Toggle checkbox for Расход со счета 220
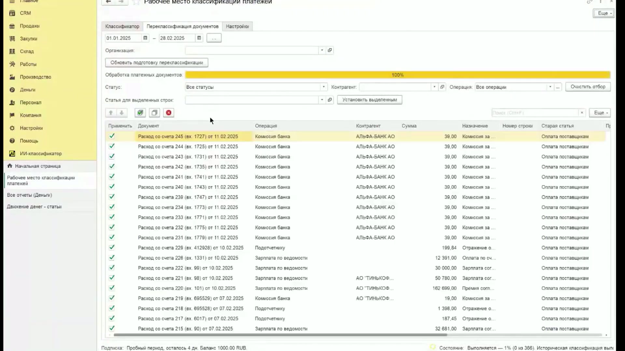The height and width of the screenshot is (351, 625). click(112, 288)
